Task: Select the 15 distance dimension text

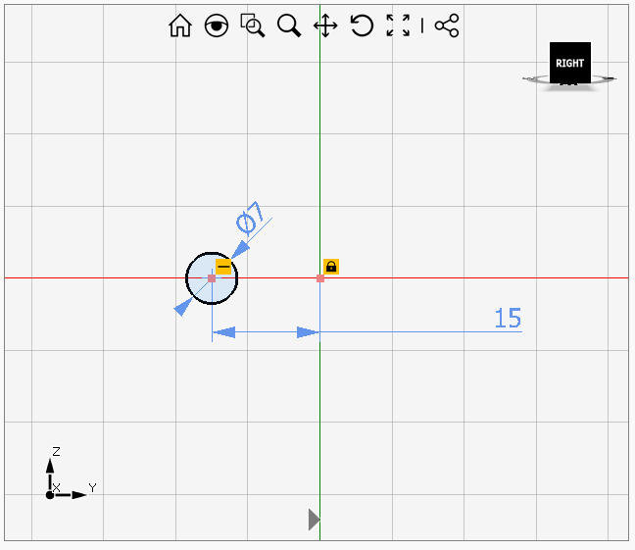Action: pos(508,319)
